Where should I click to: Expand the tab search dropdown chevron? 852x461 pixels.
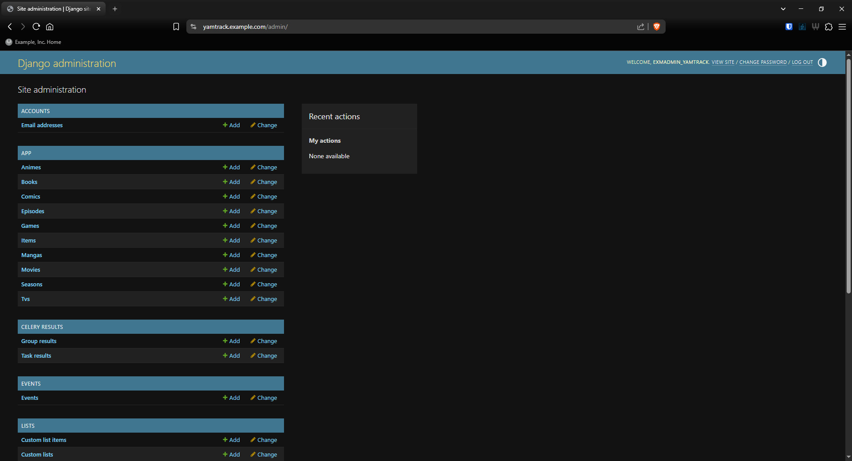click(x=783, y=9)
